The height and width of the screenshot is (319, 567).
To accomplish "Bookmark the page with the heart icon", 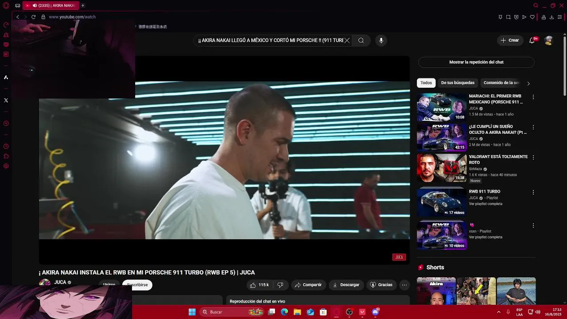I will coord(532,17).
